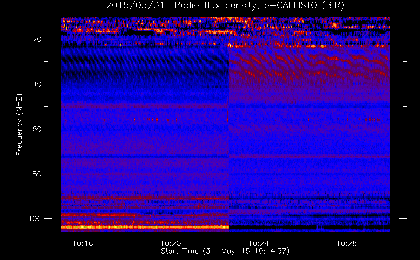Click the '40' frequency tick label

(37, 84)
